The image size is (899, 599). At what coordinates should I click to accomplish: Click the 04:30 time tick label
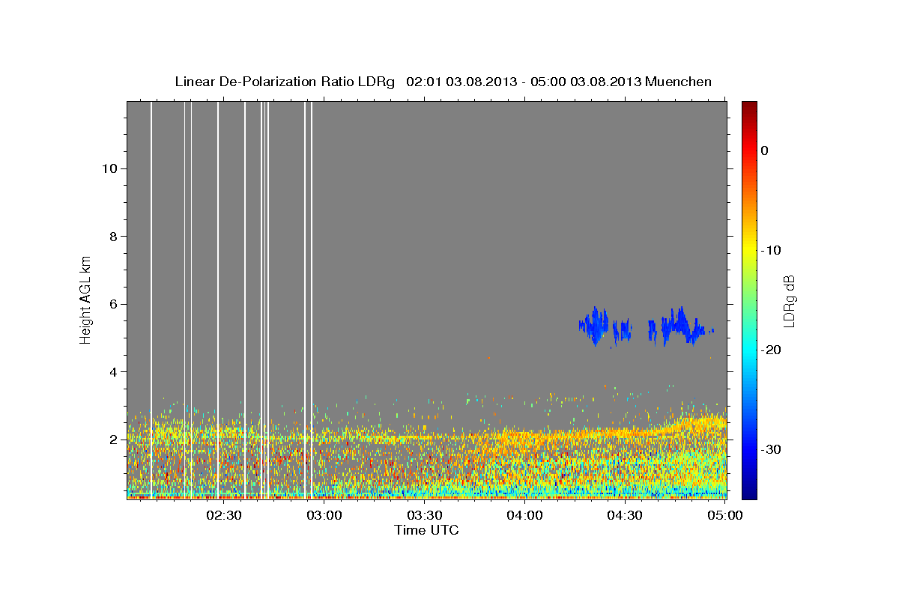pyautogui.click(x=625, y=515)
